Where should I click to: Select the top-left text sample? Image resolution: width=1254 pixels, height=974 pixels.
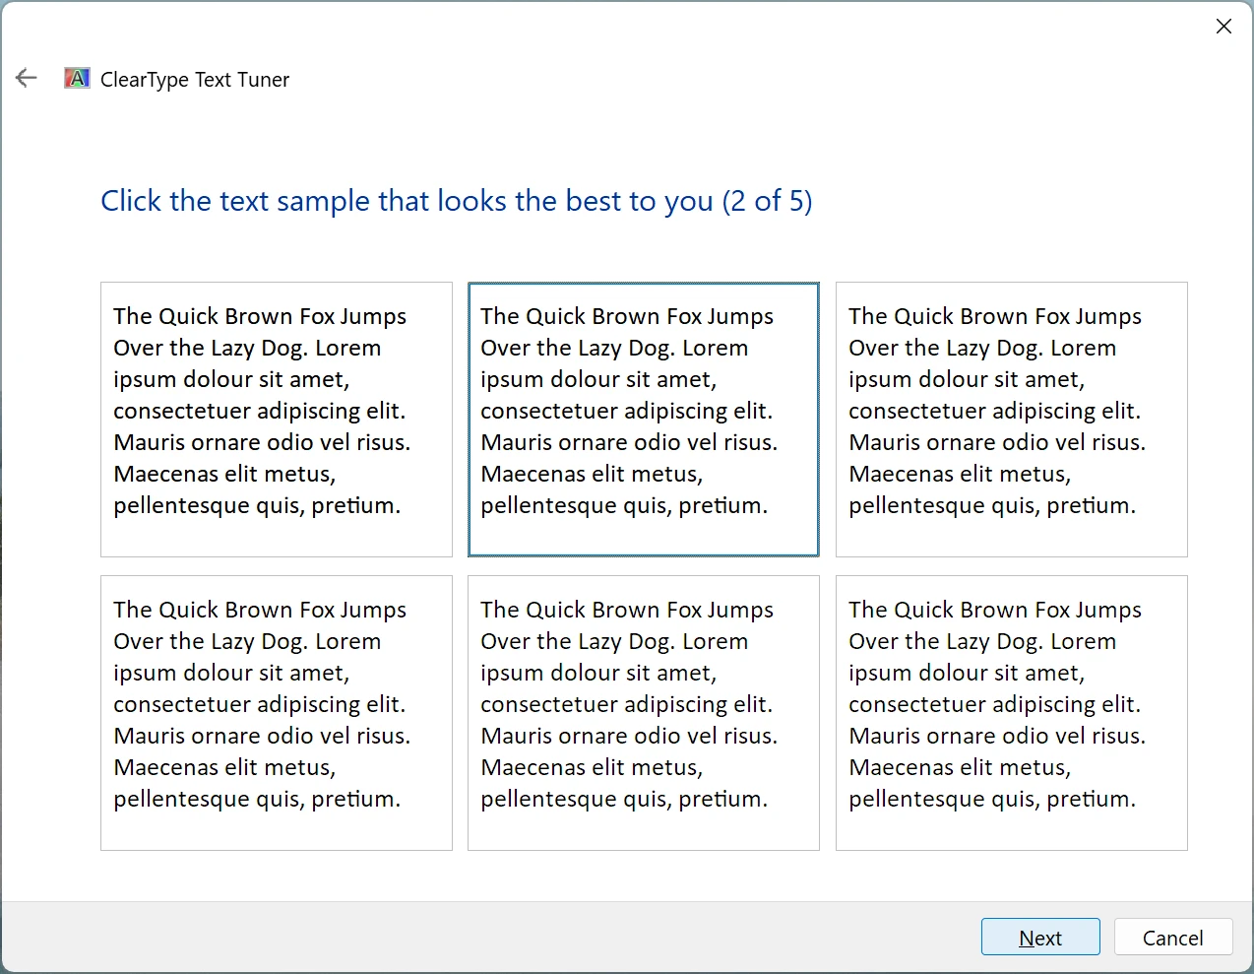(276, 420)
